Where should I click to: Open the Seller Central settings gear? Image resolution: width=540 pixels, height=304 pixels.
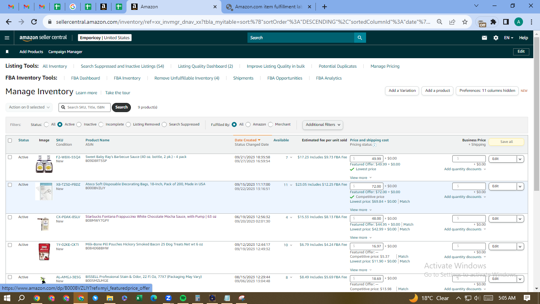(496, 38)
